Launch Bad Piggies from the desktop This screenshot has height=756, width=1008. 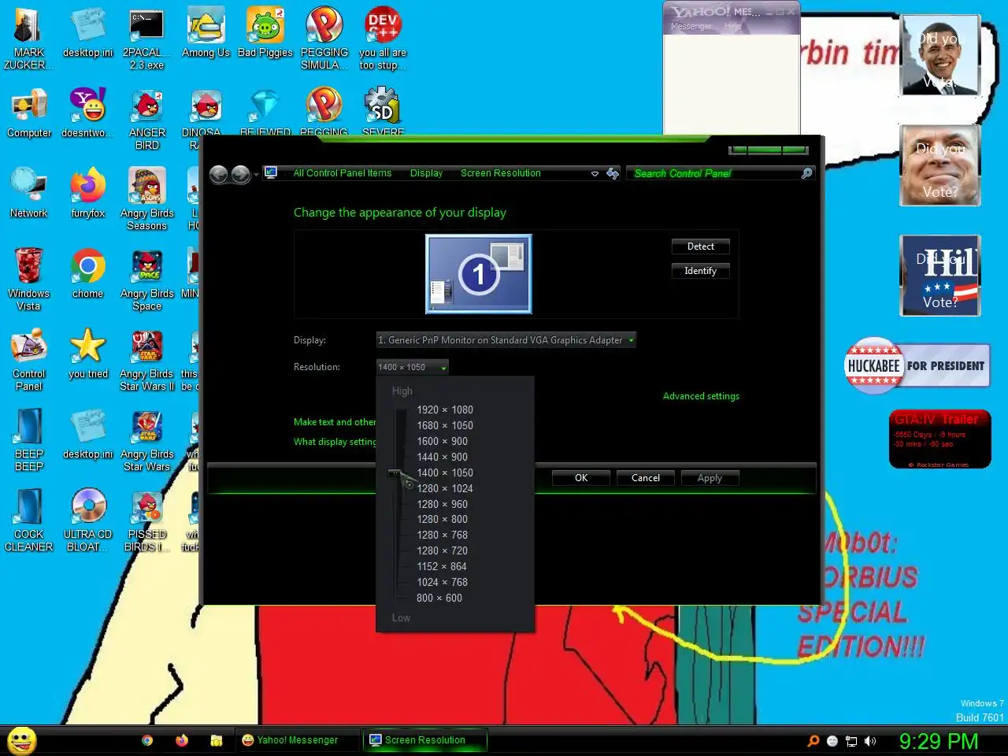[265, 33]
